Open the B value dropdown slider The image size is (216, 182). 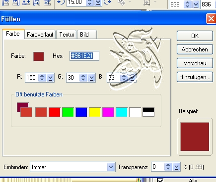click(x=132, y=78)
